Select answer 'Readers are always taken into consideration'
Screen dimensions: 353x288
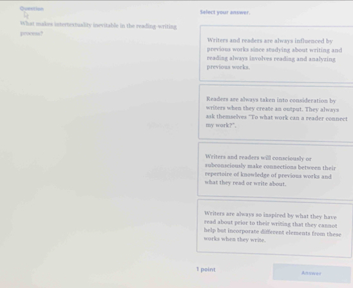[276, 113]
